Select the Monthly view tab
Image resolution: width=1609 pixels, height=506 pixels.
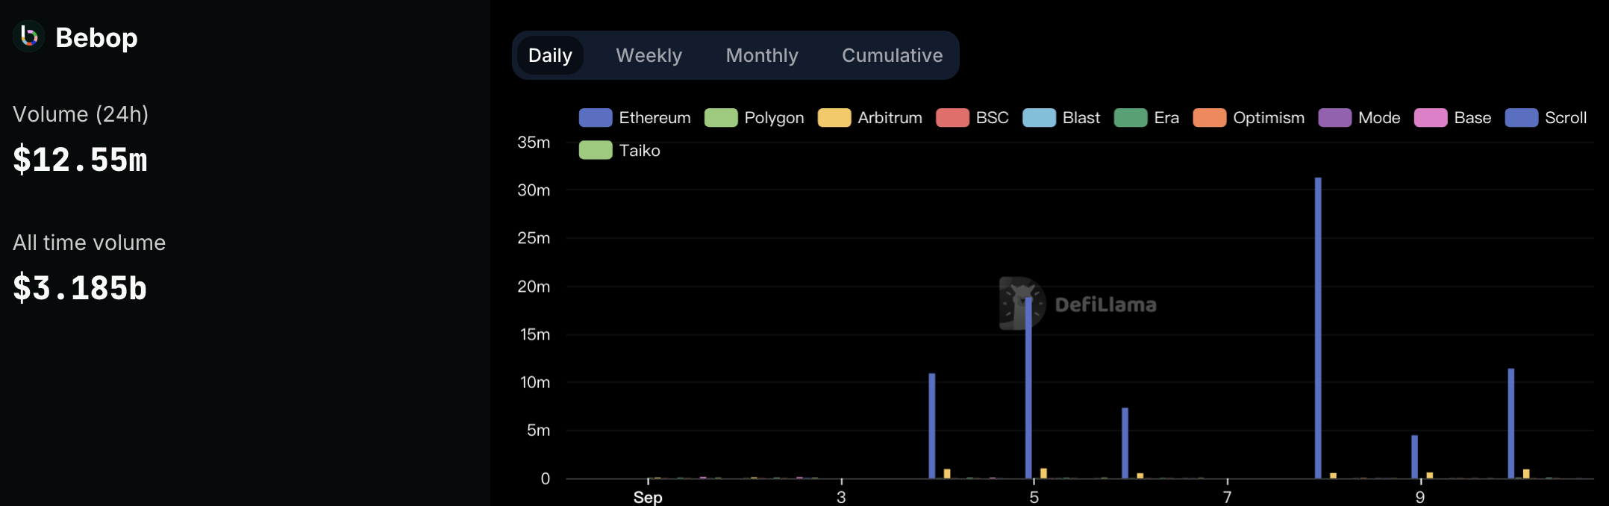pyautogui.click(x=762, y=55)
